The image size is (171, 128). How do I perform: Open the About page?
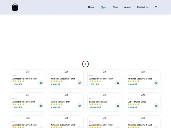click(x=127, y=7)
